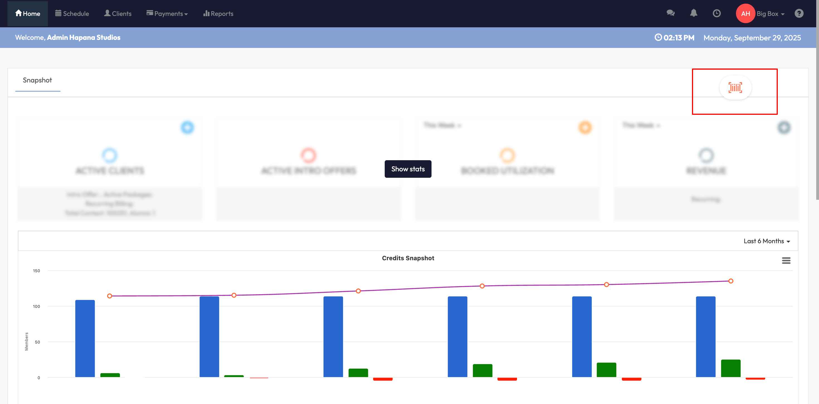Click the barcode scanner icon
Image resolution: width=819 pixels, height=404 pixels.
coord(735,87)
